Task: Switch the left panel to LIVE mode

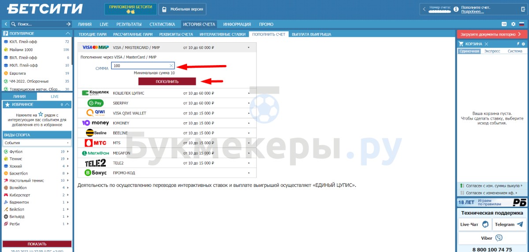Action: [x=55, y=96]
